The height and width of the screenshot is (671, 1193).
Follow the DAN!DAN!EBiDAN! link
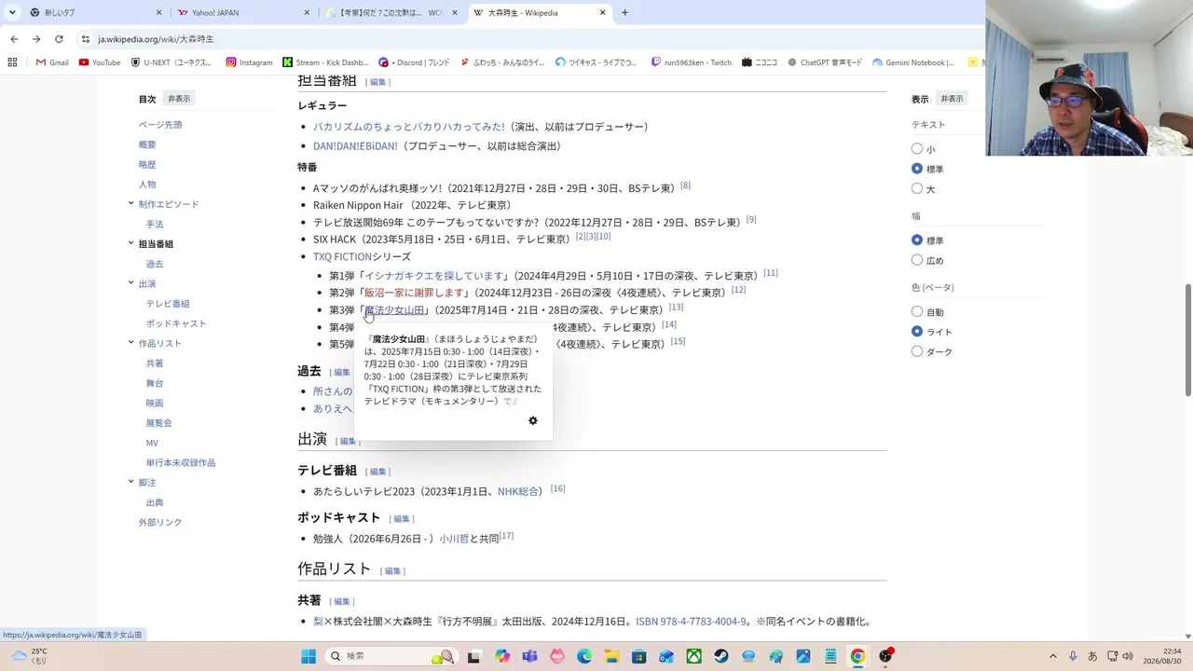point(355,146)
